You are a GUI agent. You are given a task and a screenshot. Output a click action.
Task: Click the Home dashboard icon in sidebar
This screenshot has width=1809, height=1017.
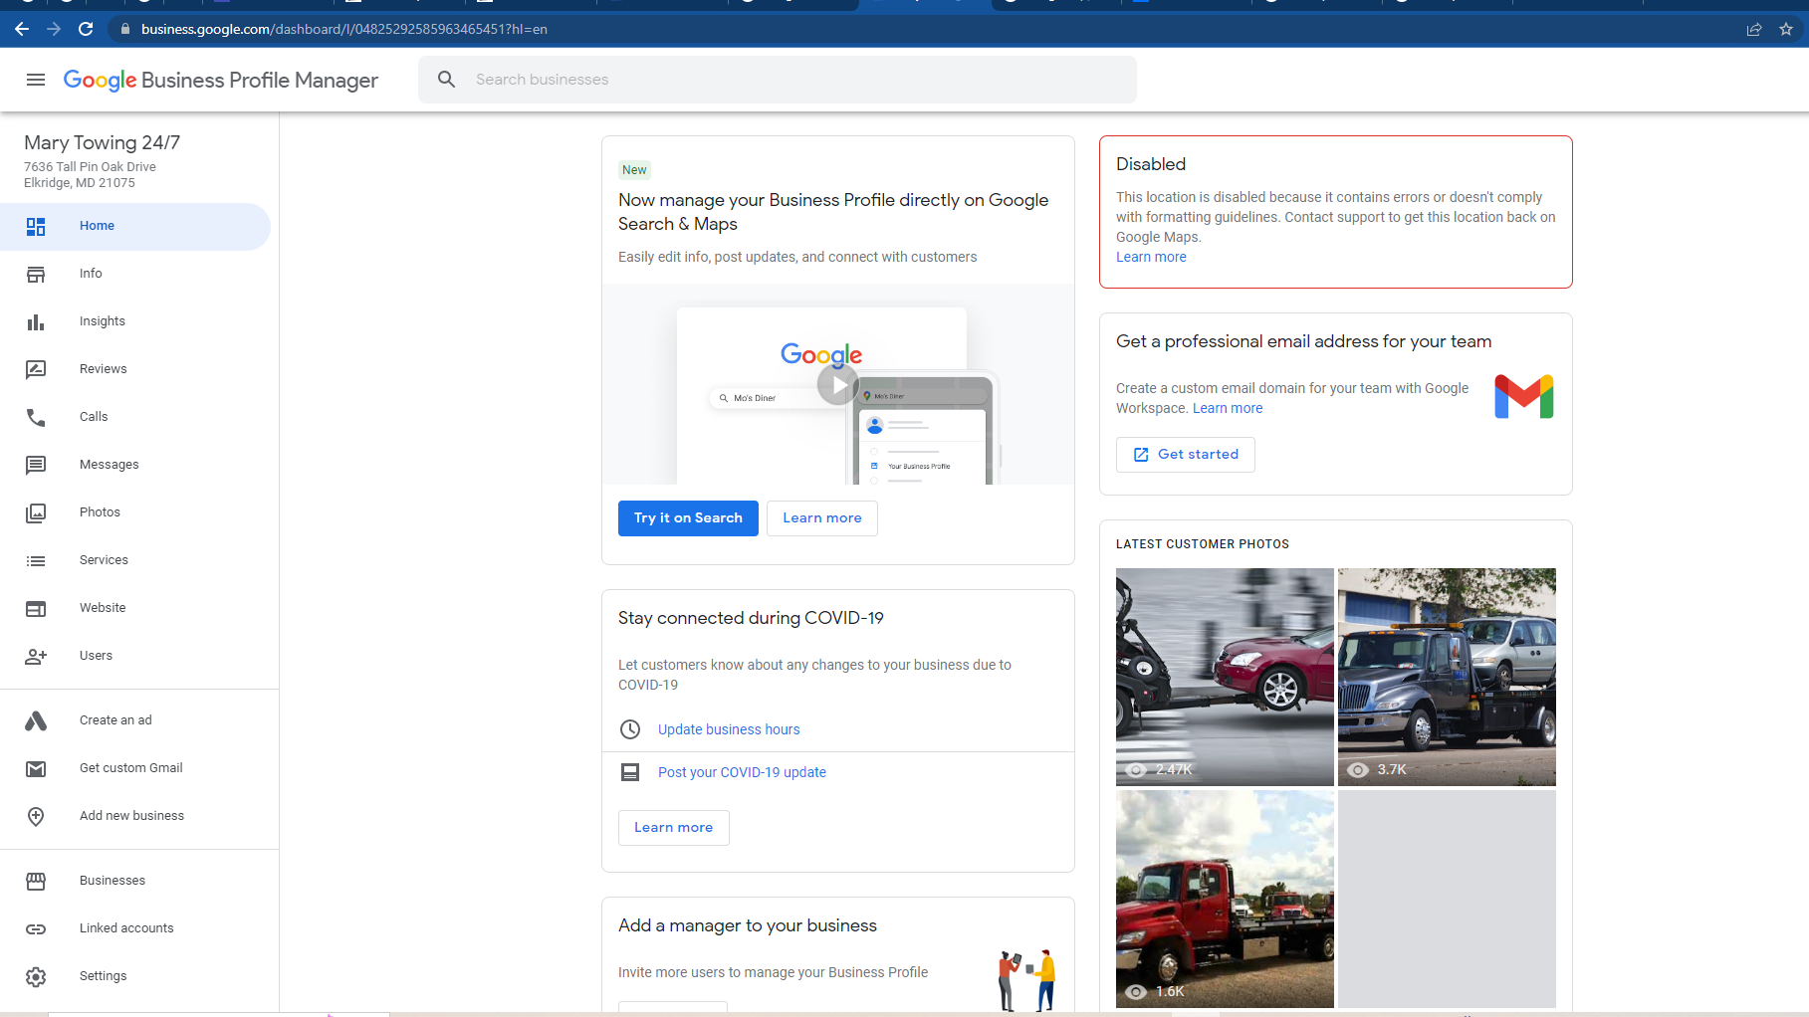[36, 226]
